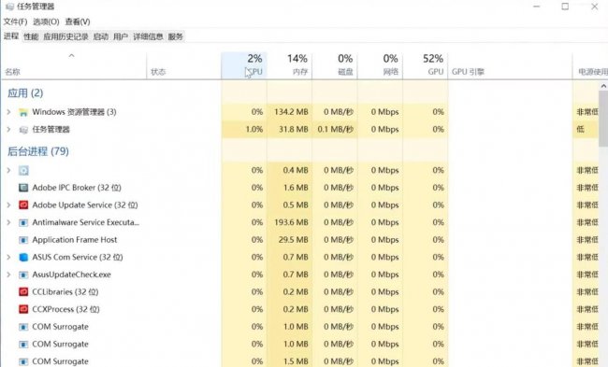The width and height of the screenshot is (608, 367).
Task: Sort processes by 内存 column
Action: tap(289, 65)
